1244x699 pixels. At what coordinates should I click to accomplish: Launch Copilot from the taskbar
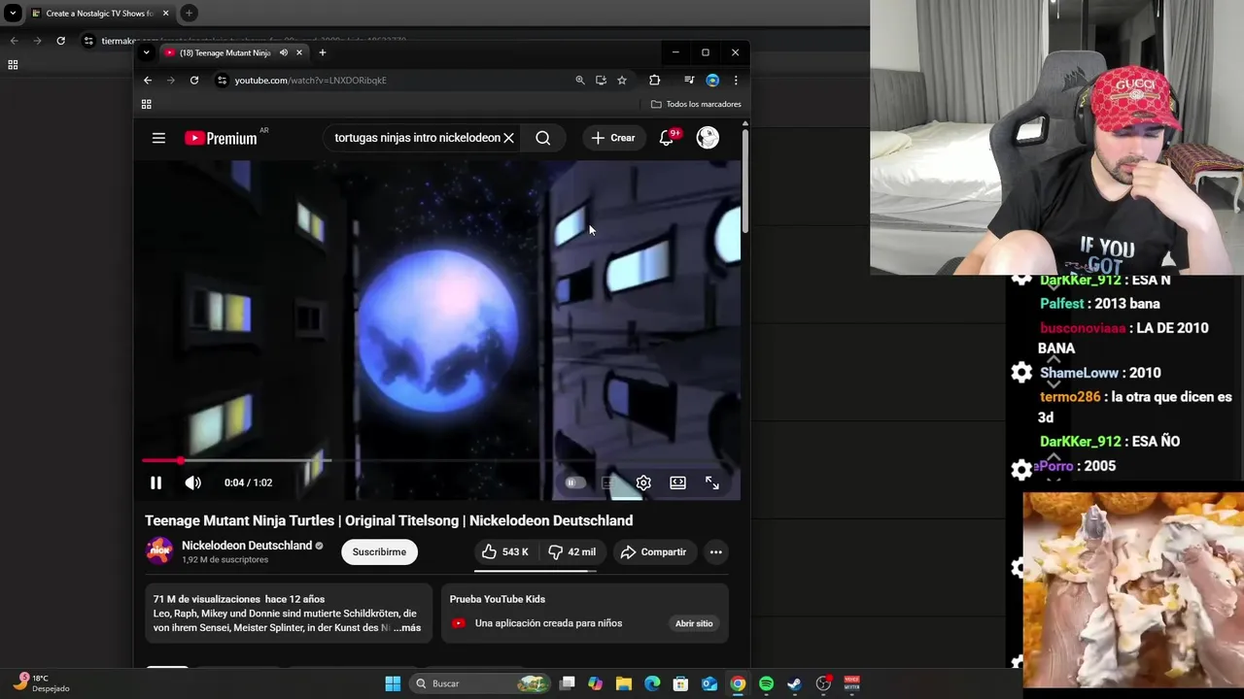point(596,683)
